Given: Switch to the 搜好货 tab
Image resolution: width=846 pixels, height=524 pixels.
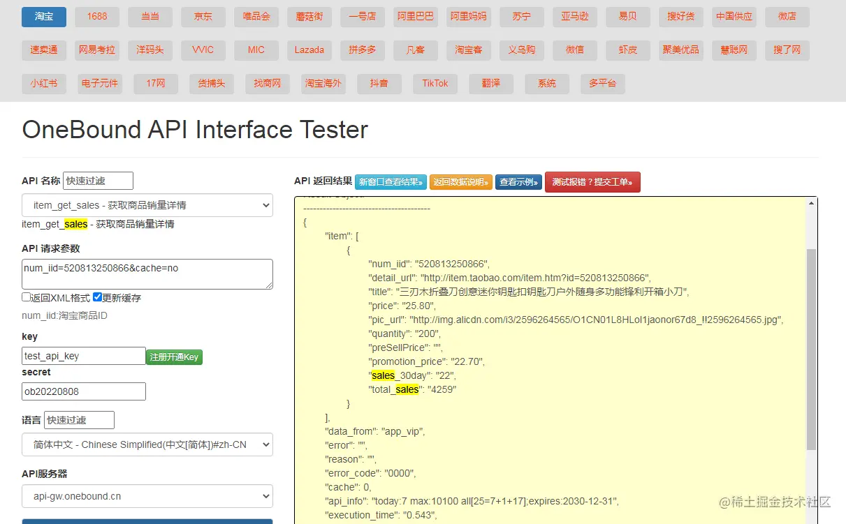Looking at the screenshot, I should pos(681,17).
